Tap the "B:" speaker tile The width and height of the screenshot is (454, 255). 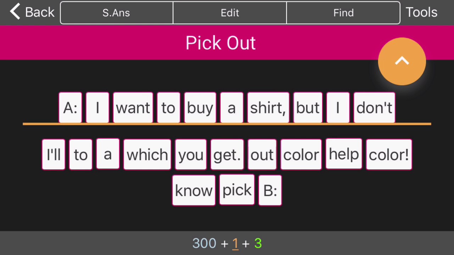[x=270, y=191]
